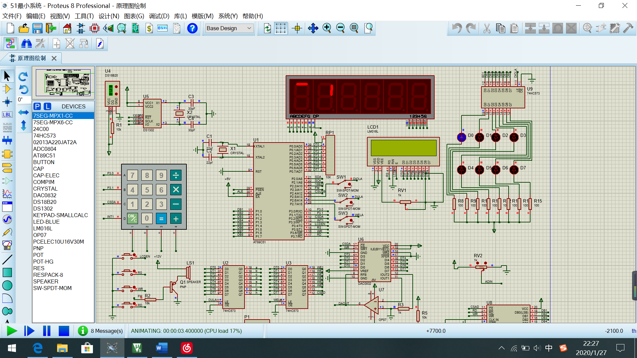This screenshot has width=637, height=358.
Task: Toggle the pause simulation button
Action: pyautogui.click(x=47, y=331)
